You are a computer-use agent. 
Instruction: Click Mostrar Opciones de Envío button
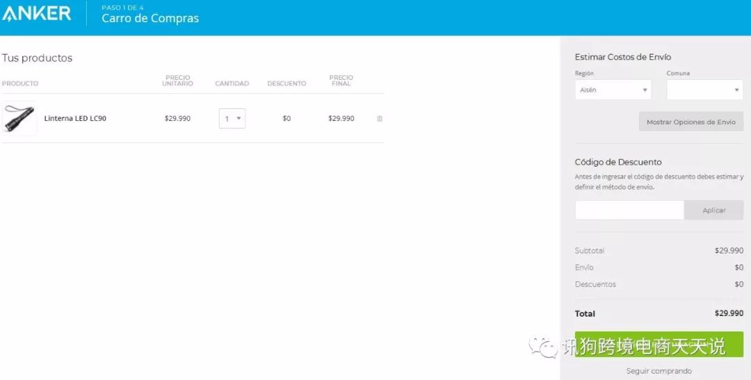(x=691, y=122)
